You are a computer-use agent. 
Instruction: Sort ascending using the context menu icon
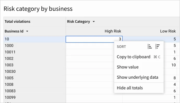coord(150,46)
